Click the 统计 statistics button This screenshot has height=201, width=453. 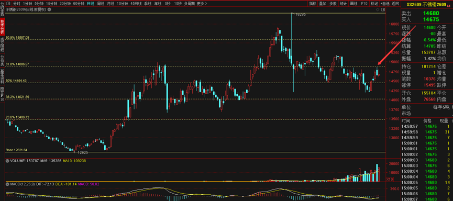pyautogui.click(x=343, y=4)
